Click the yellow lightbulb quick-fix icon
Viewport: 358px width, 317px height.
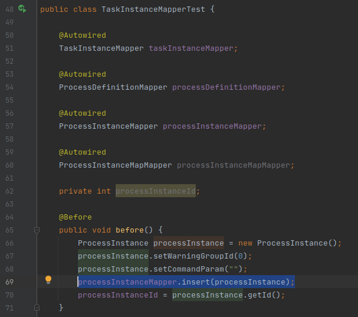48,280
